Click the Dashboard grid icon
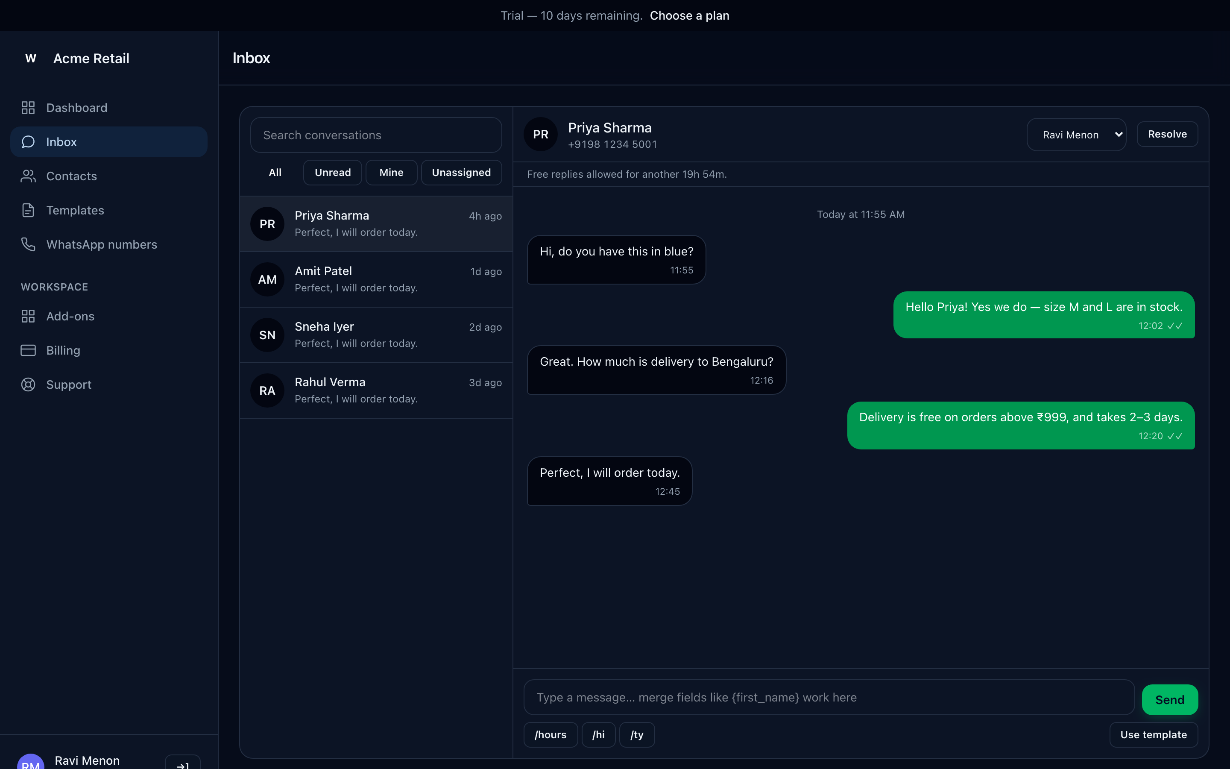The height and width of the screenshot is (769, 1230). click(x=28, y=107)
